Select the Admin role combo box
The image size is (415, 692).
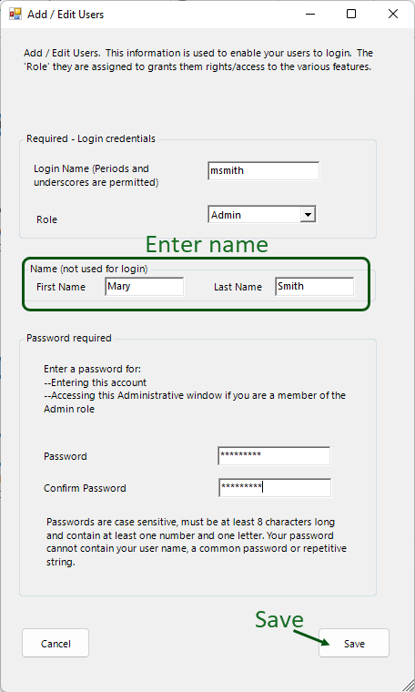pyautogui.click(x=262, y=215)
